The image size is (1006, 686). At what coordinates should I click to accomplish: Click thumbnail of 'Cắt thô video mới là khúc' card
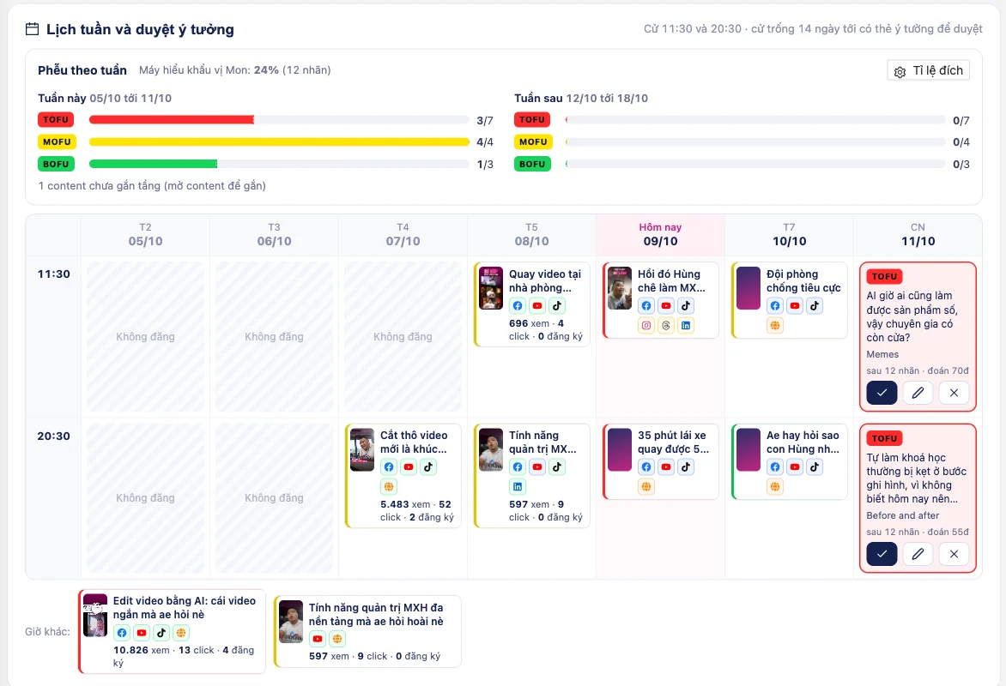362,449
